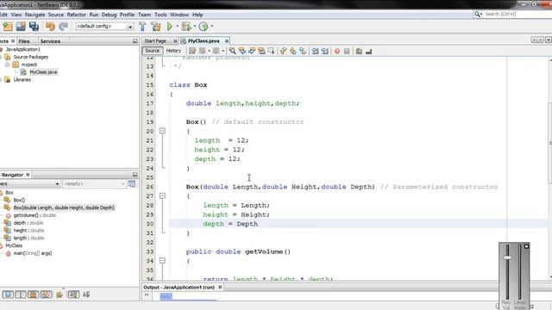
Task: Click the Find Selection magnifier icon
Action: coord(232,52)
